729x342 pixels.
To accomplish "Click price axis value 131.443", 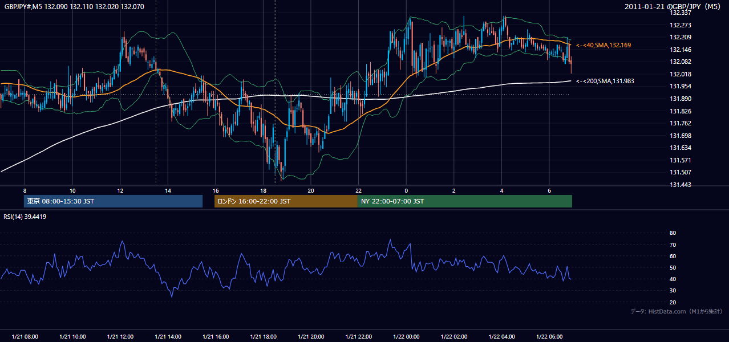I will point(680,185).
